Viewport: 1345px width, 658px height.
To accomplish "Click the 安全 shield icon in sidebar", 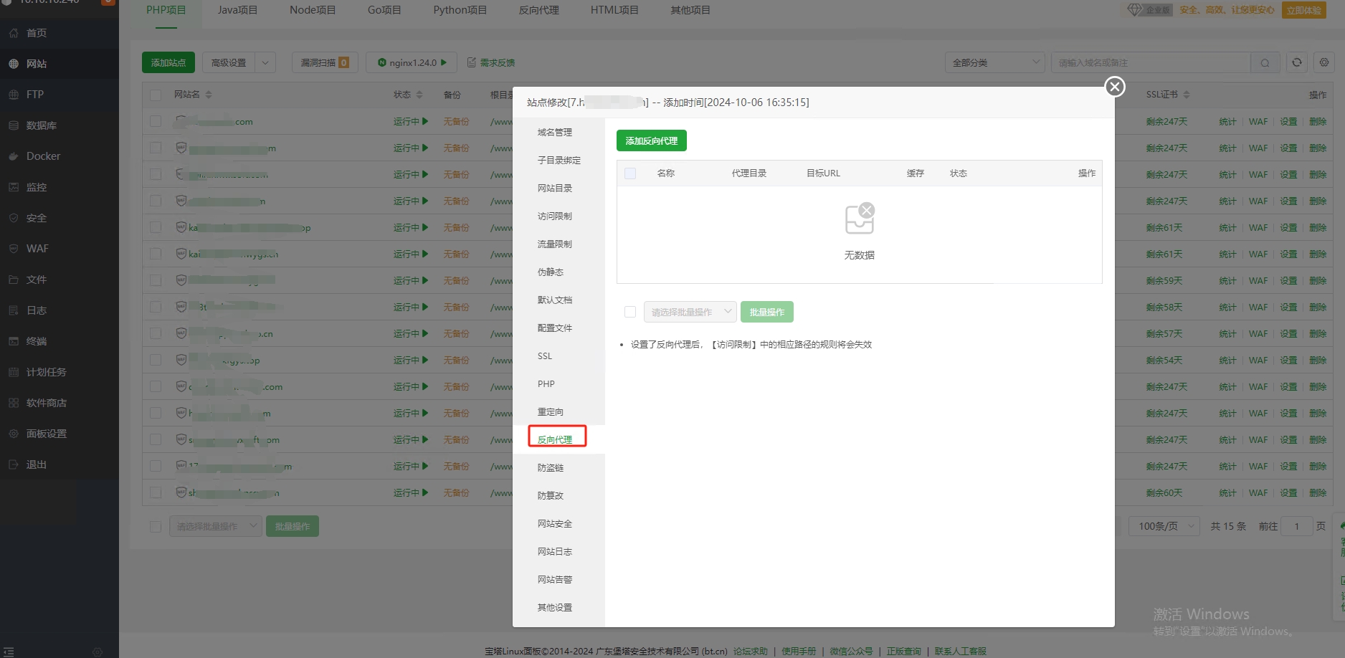I will [14, 218].
